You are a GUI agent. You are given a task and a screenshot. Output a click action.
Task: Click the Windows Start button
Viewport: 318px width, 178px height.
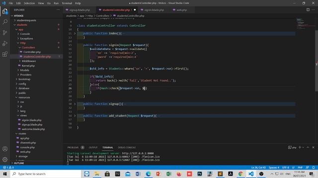[5, 174]
